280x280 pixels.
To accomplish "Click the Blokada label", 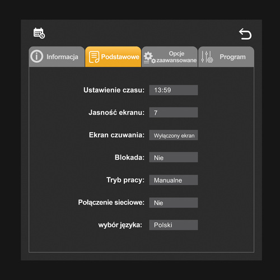I will click(x=129, y=157).
